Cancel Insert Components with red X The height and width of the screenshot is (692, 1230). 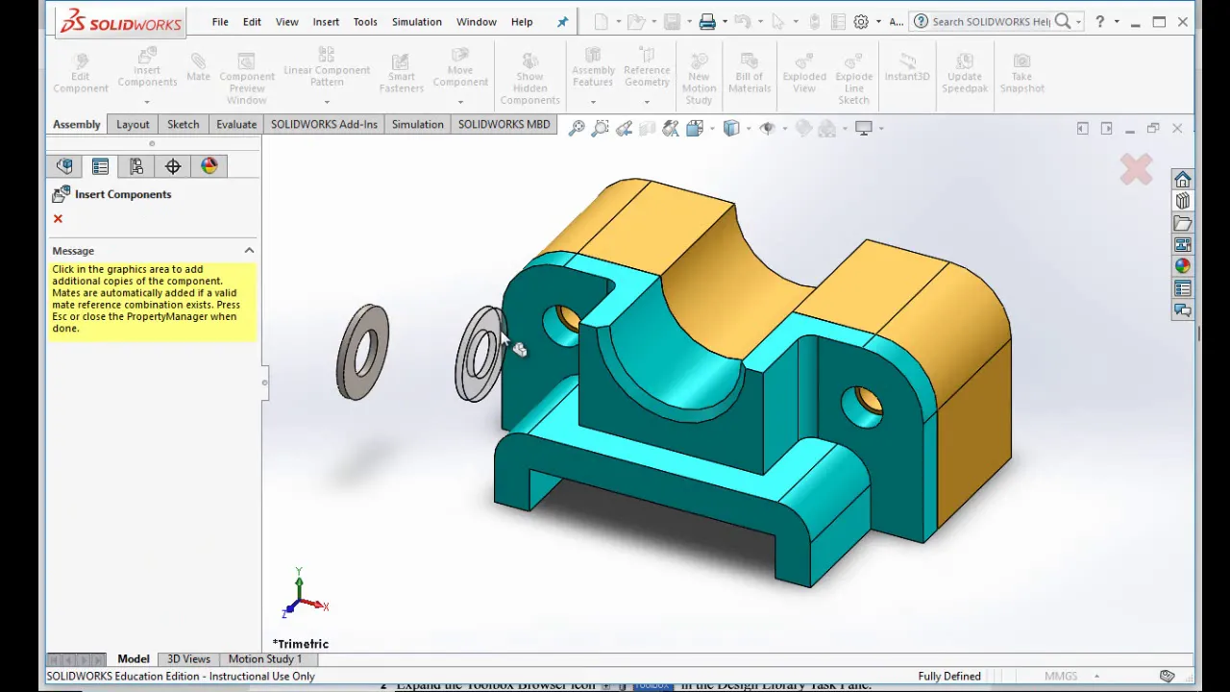point(58,219)
